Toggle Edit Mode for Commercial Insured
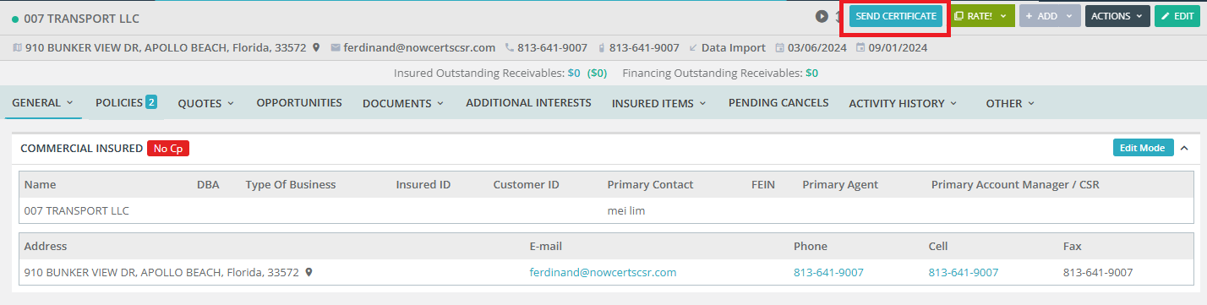Screen dimensions: 1207x305 pos(1143,148)
